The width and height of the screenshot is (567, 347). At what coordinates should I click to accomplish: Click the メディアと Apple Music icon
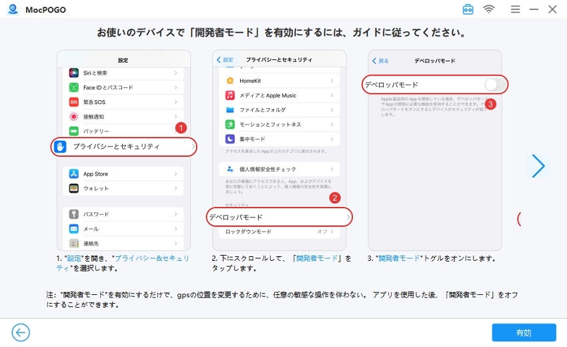[x=230, y=95]
